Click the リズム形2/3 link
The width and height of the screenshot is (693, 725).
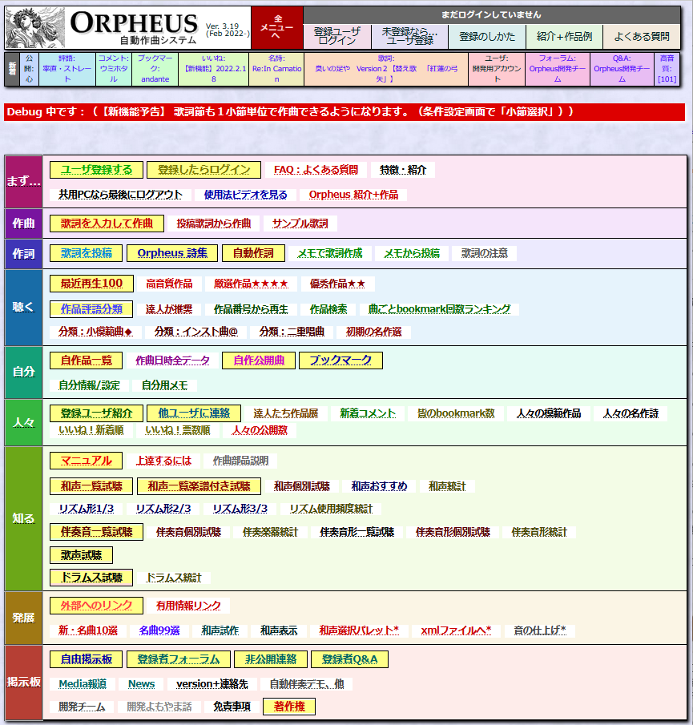(163, 509)
